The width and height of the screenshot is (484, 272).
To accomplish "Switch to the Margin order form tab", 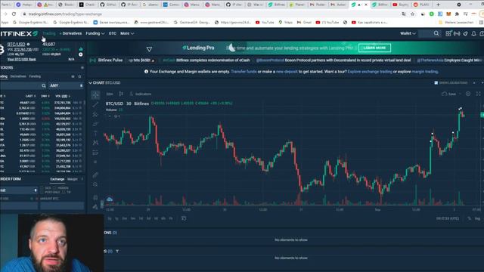I will [x=73, y=179].
